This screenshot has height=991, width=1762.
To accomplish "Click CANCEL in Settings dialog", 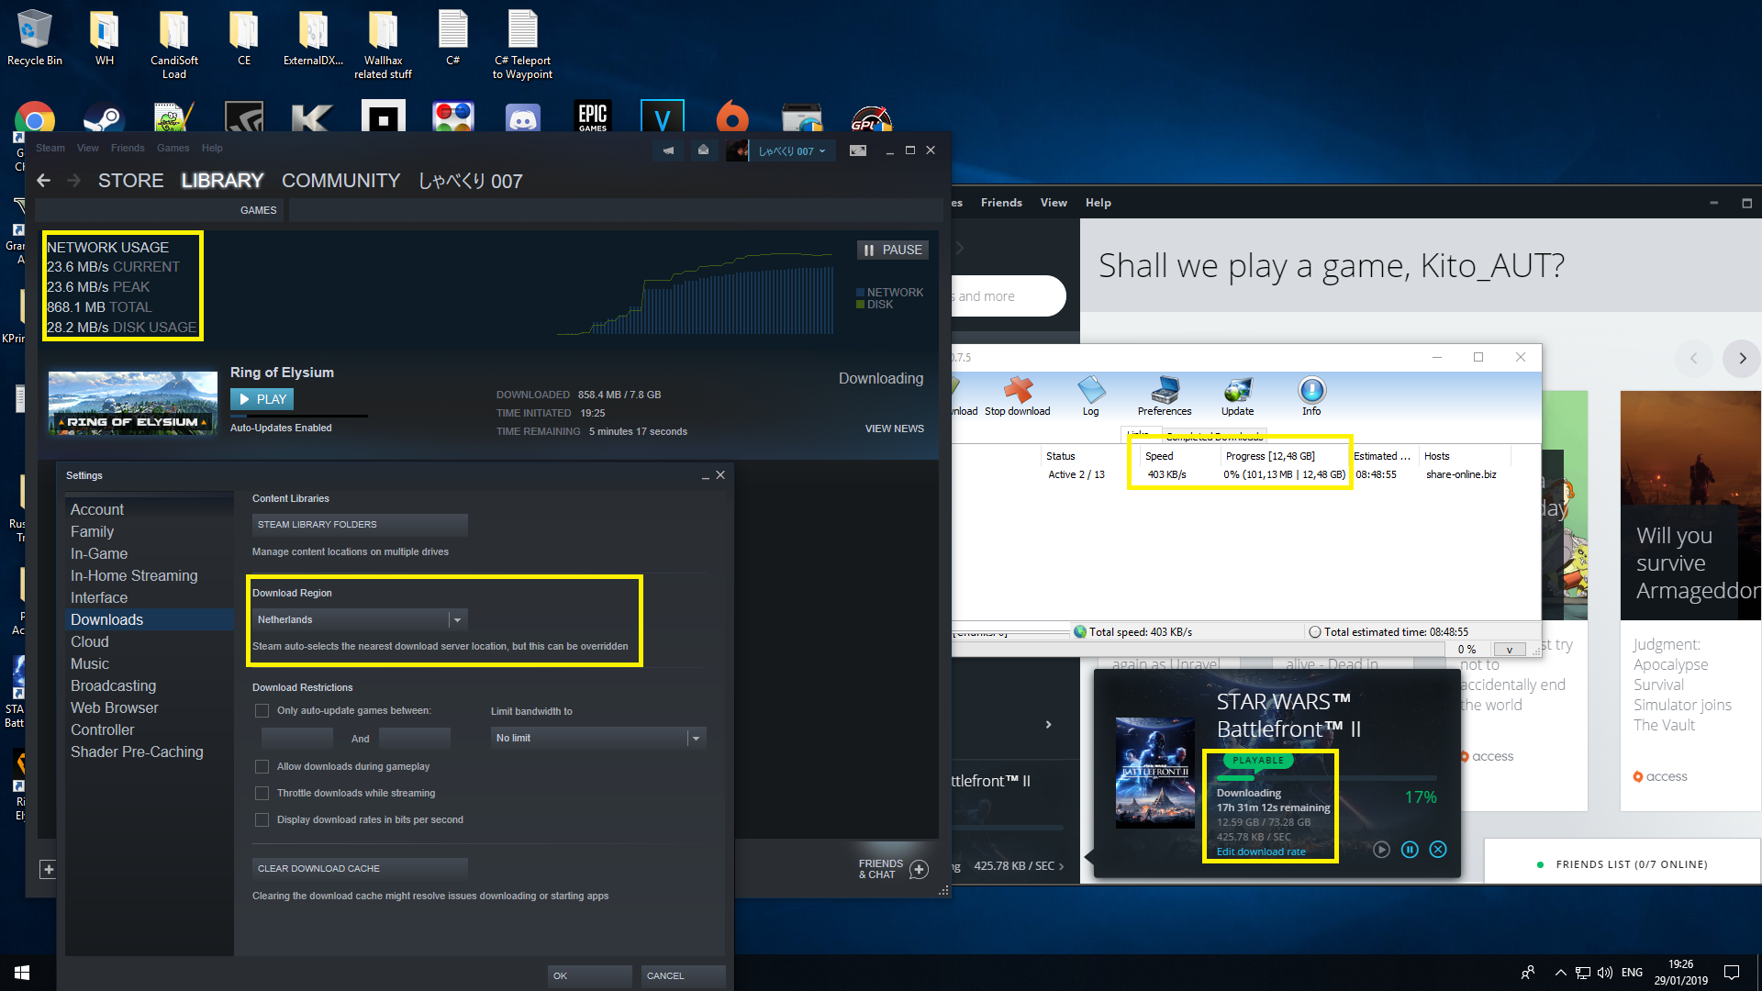I will [x=684, y=976].
